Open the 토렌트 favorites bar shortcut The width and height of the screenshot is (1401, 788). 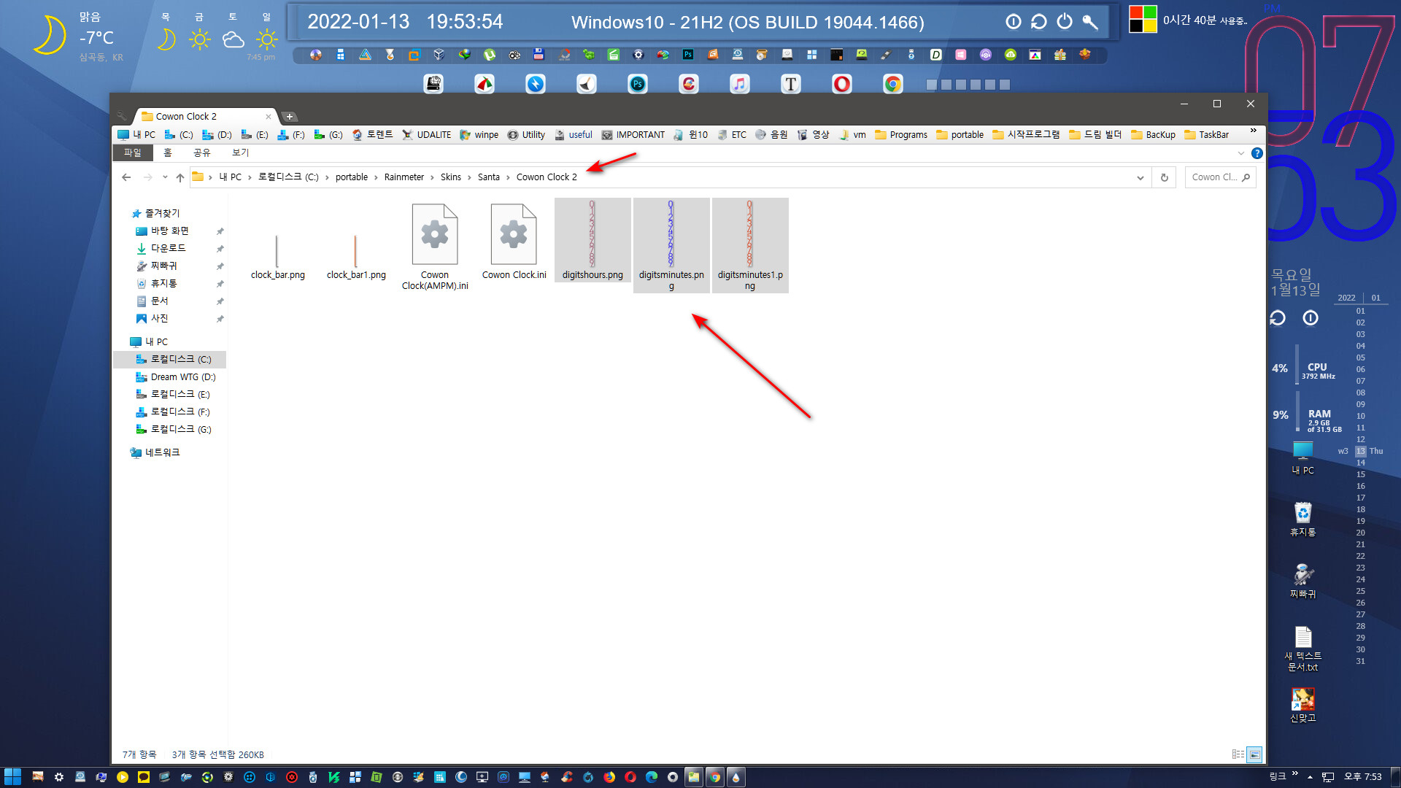[372, 135]
